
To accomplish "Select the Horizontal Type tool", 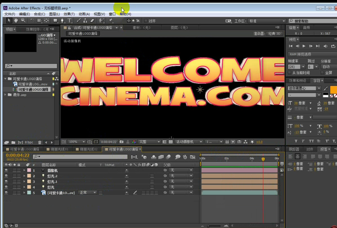I will (x=69, y=20).
